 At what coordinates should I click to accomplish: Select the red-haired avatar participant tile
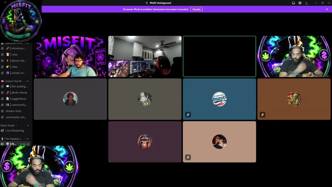[x=70, y=99]
